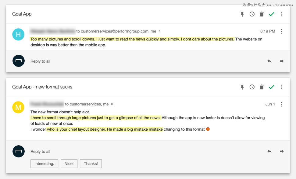The width and height of the screenshot is (296, 179).
Task: Open the "new format sucks" thread overflow menu
Action: click(x=281, y=87)
